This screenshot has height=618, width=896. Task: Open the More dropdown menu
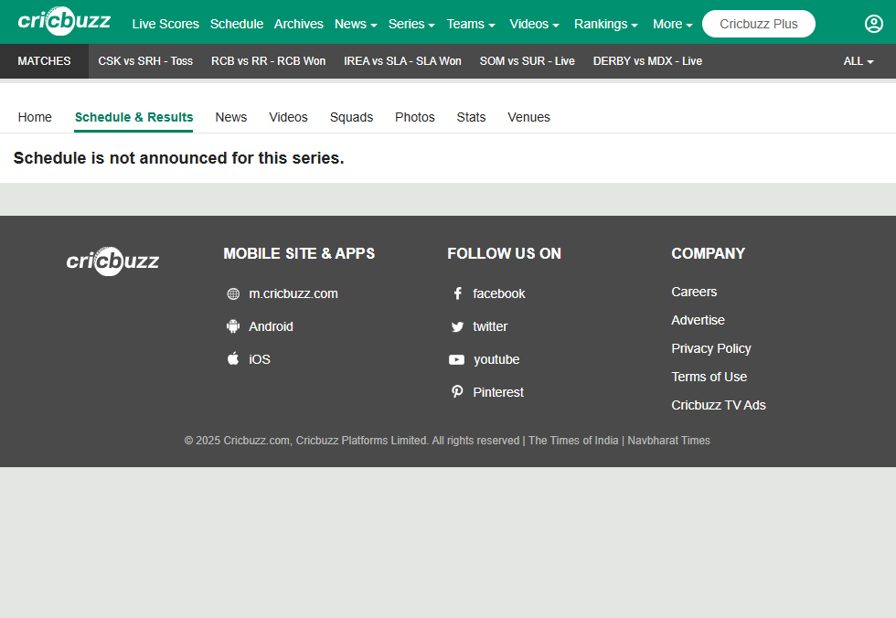[x=673, y=24]
